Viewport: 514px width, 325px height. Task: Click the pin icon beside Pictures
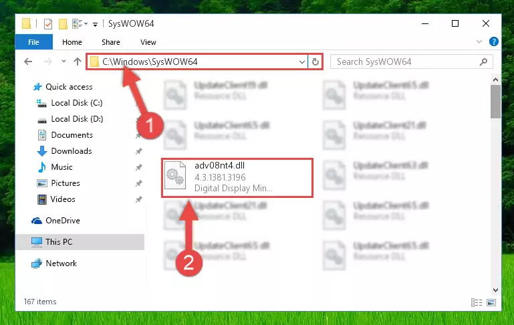(139, 183)
